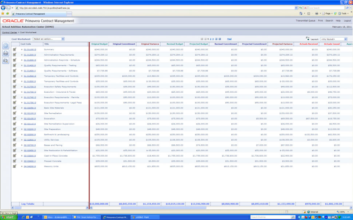Click the browser Back arrow button

(x=3, y=8)
